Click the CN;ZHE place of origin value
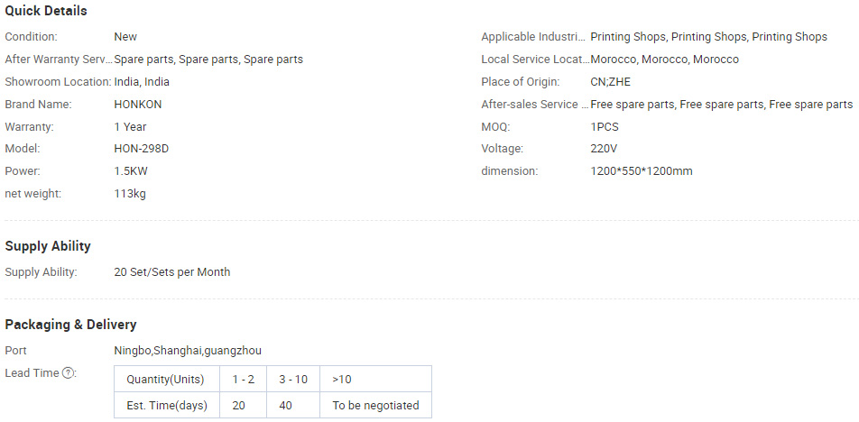Screen dimensions: 859x422 (610, 82)
